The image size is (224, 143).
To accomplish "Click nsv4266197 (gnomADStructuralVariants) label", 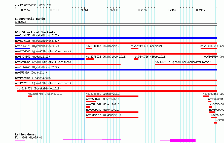I will 183,62.
